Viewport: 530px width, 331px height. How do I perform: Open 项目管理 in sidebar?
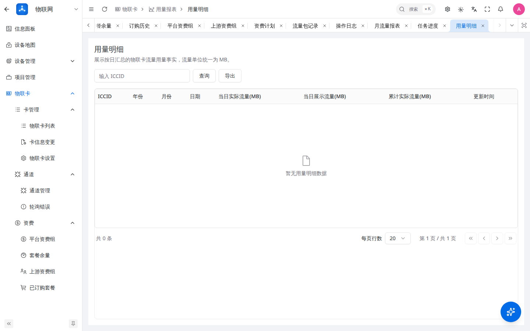pyautogui.click(x=41, y=77)
